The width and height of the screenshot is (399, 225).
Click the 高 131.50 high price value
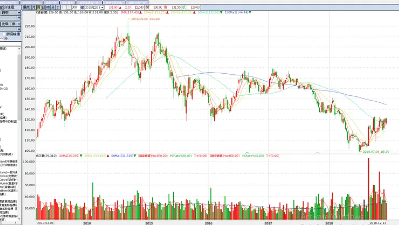pyautogui.click(x=176, y=8)
